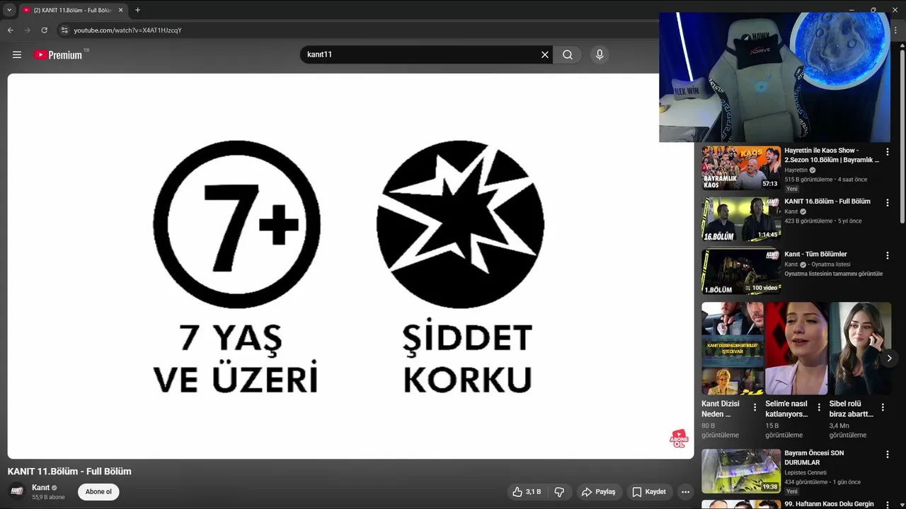This screenshot has width=906, height=509.
Task: Open options menu for Sibel rolü short
Action: click(x=883, y=407)
